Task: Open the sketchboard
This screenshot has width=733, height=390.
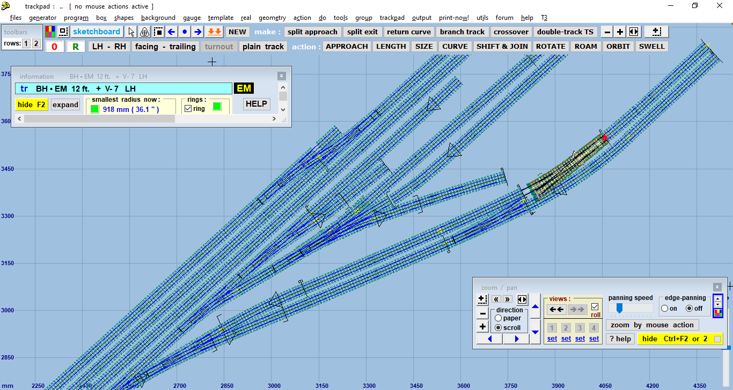Action: pyautogui.click(x=97, y=32)
